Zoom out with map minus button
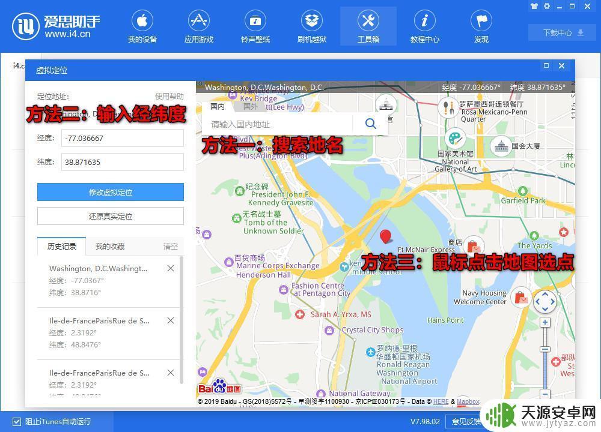Viewport: 601px width, 432px height. pyautogui.click(x=545, y=394)
